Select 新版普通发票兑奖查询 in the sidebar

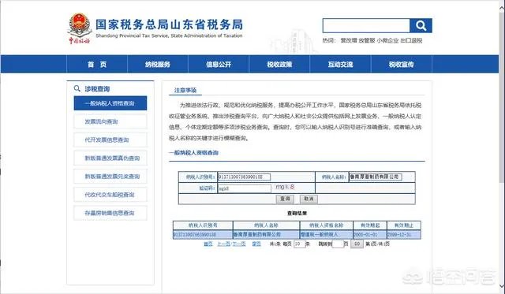coord(110,177)
